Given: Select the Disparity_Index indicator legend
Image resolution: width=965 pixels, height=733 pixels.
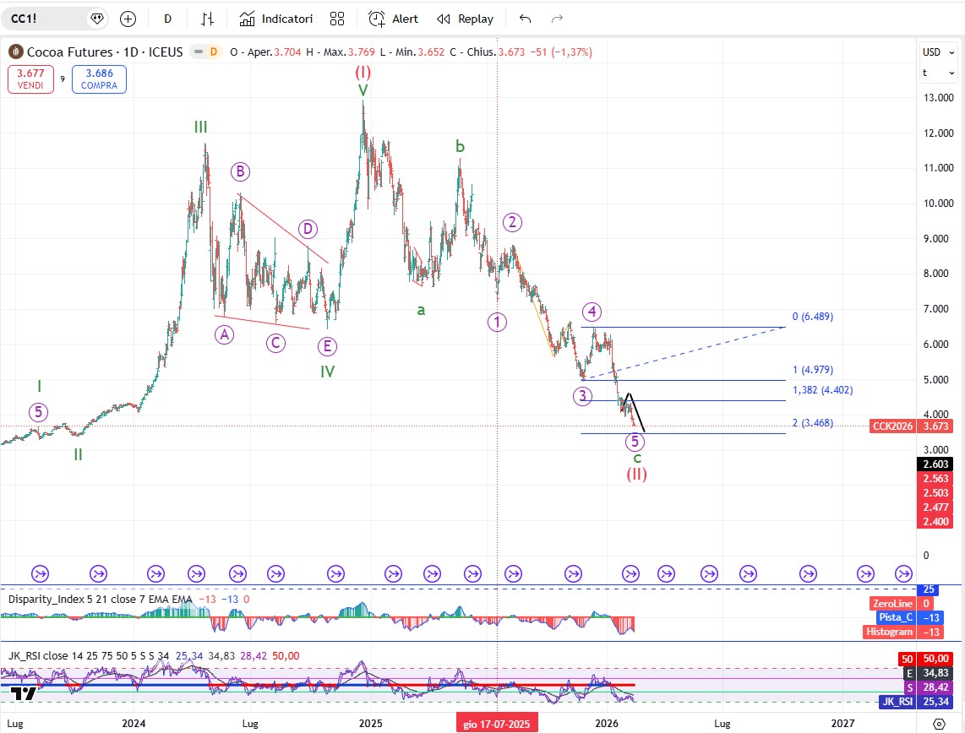Looking at the screenshot, I should click(x=59, y=599).
